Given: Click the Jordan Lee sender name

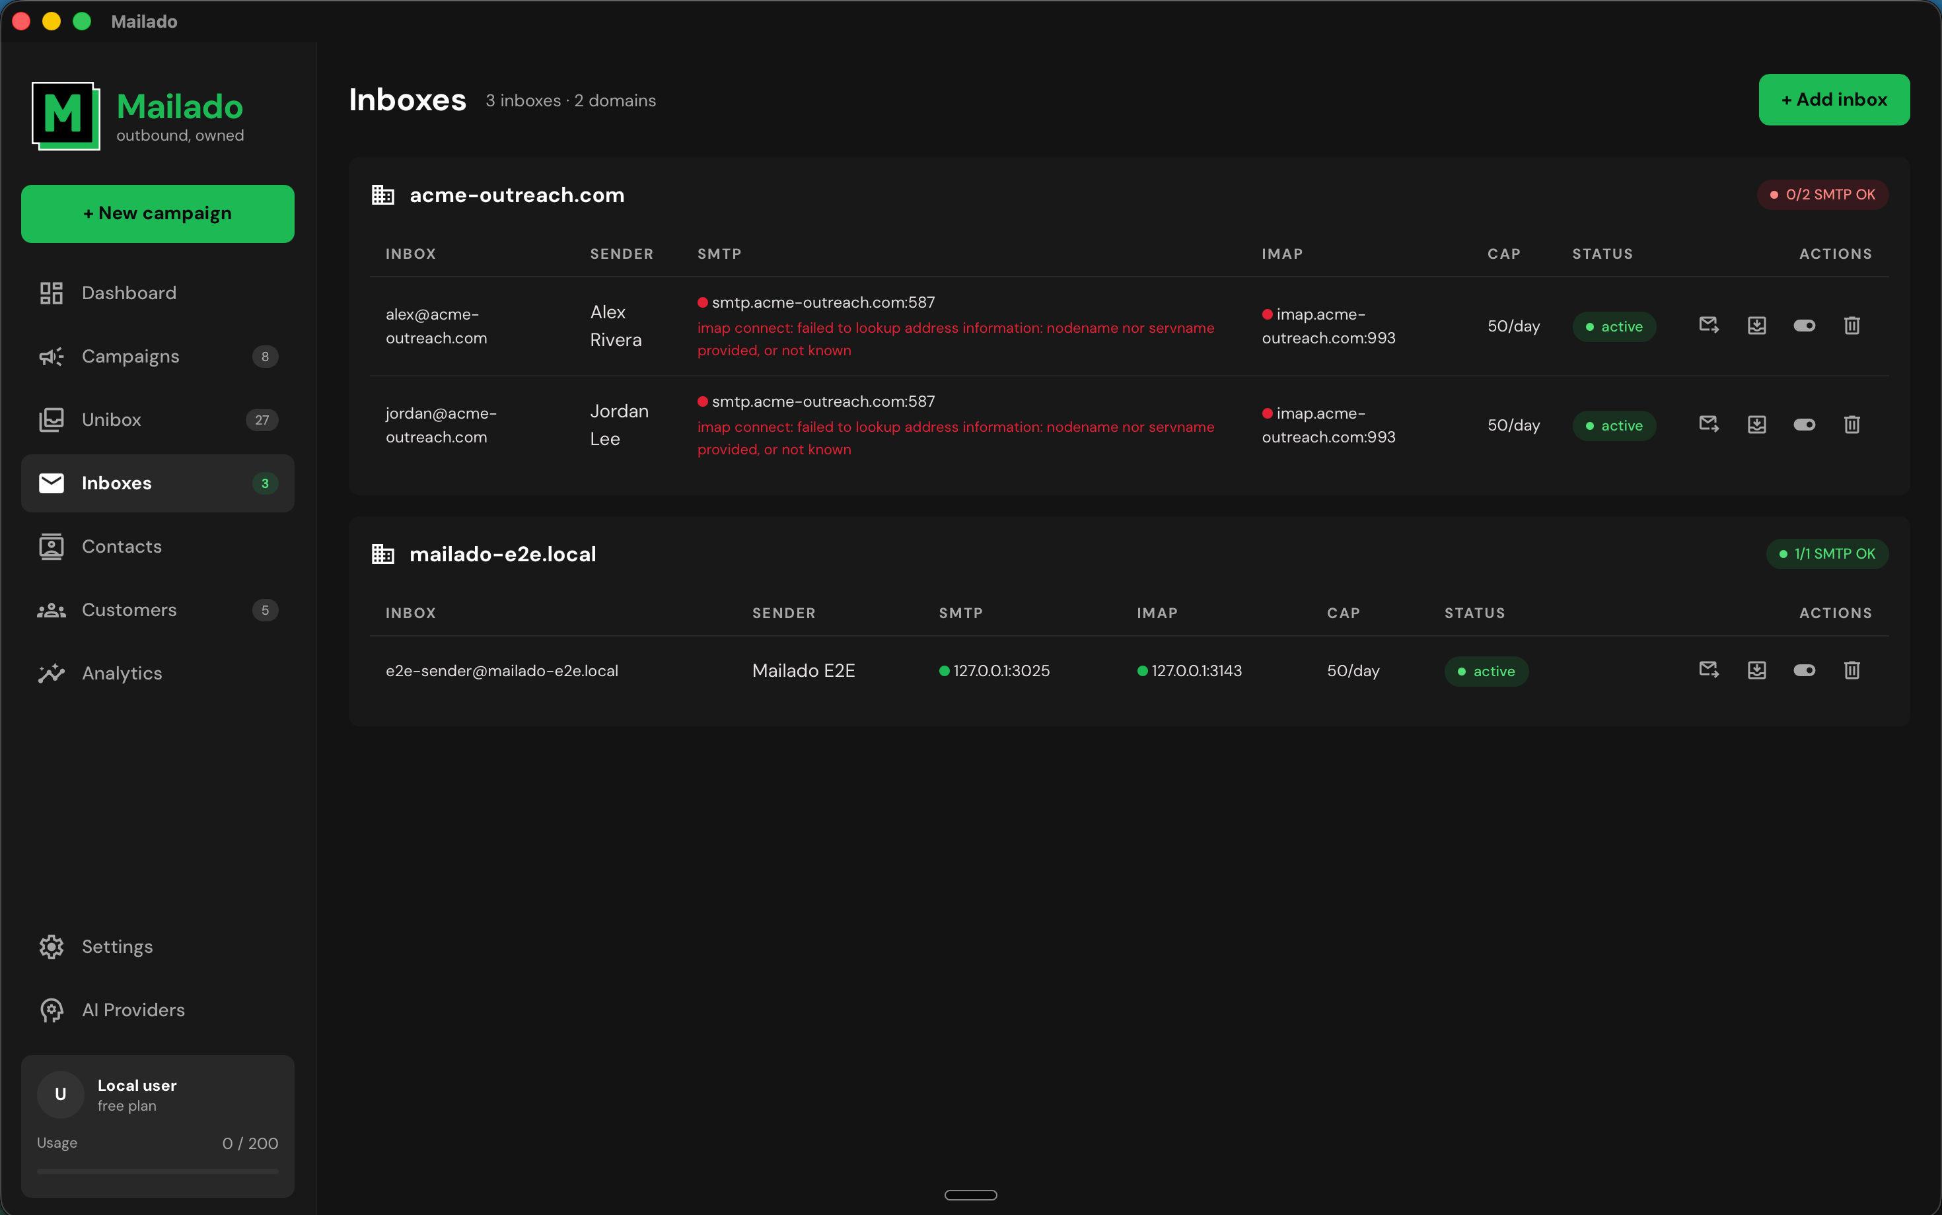Looking at the screenshot, I should [619, 425].
